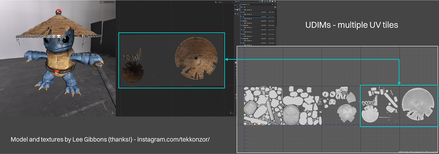Click the add mask icon in layers toolbar

262,1
